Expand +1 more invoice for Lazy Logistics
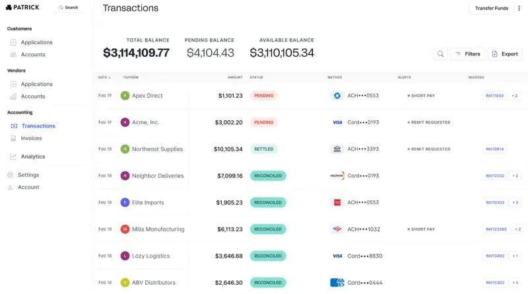The image size is (528, 294). point(515,256)
